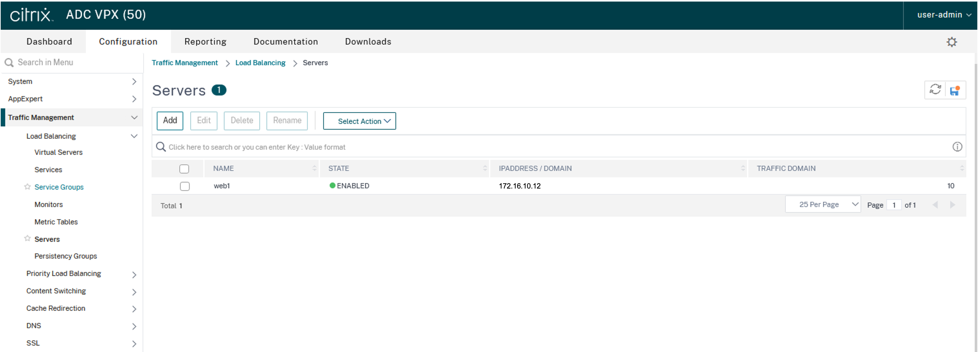
Task: Click the settings gear icon
Action: (x=952, y=42)
